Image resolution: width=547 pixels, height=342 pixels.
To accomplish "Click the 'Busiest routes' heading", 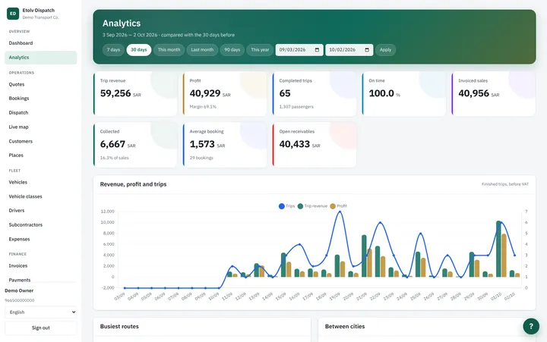I will (119, 326).
